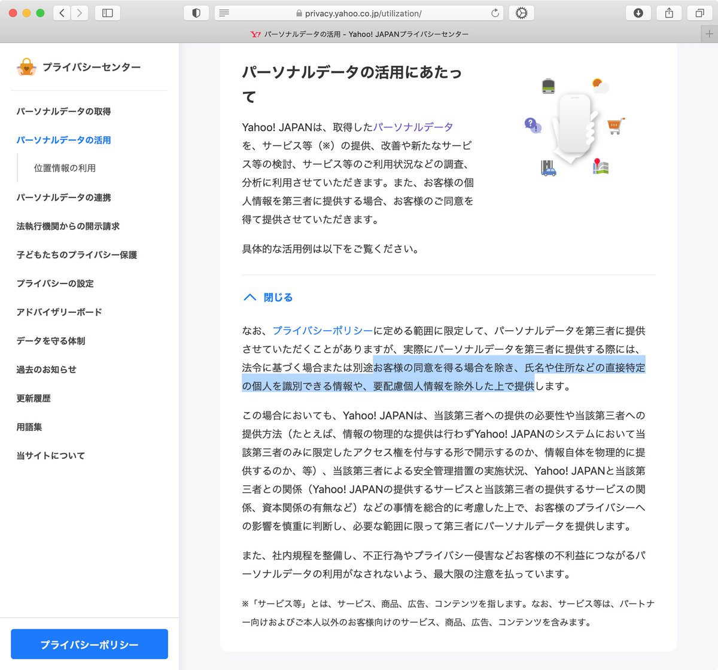Open パーソナルデータの取得 in sidebar
This screenshot has width=718, height=670.
pos(63,111)
